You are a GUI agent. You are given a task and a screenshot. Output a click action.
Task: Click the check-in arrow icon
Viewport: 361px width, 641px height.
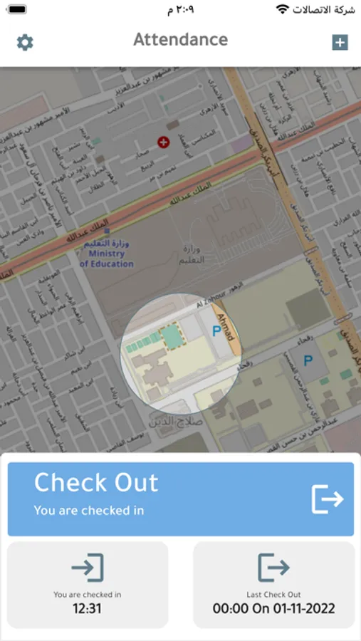coord(88,568)
